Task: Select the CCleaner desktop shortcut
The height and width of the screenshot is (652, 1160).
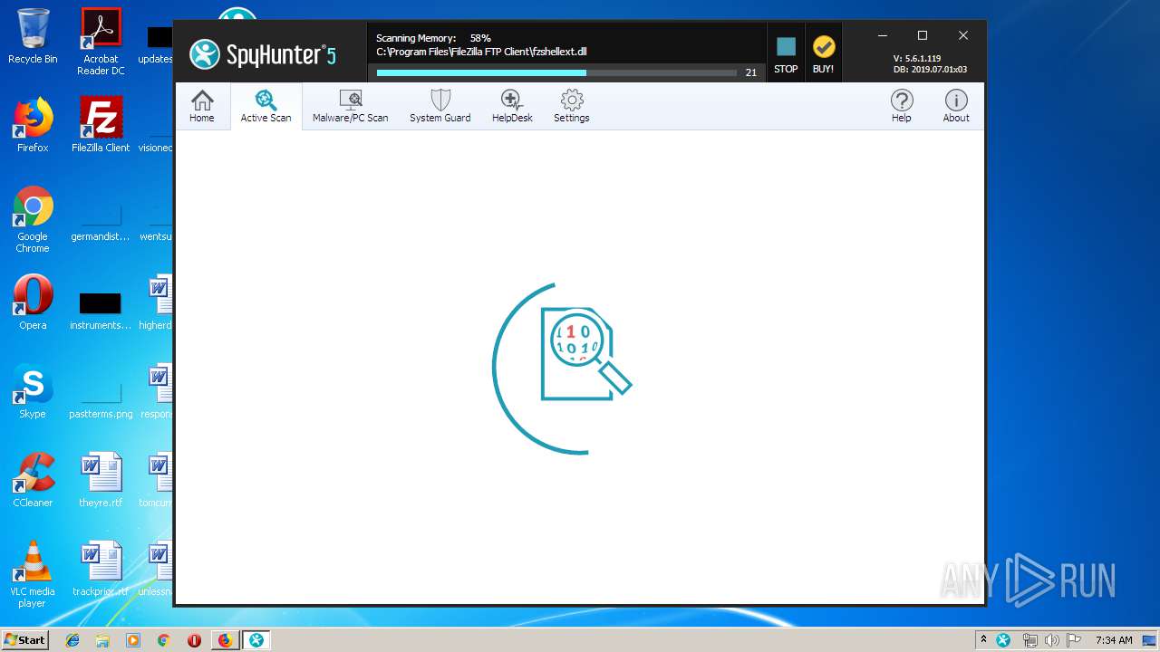Action: point(33,480)
